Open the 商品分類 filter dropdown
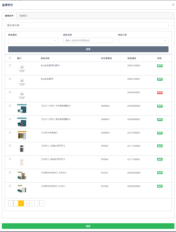 point(143,41)
